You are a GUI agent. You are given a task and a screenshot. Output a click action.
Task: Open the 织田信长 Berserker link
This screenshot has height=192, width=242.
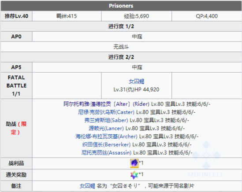[x=106, y=144]
